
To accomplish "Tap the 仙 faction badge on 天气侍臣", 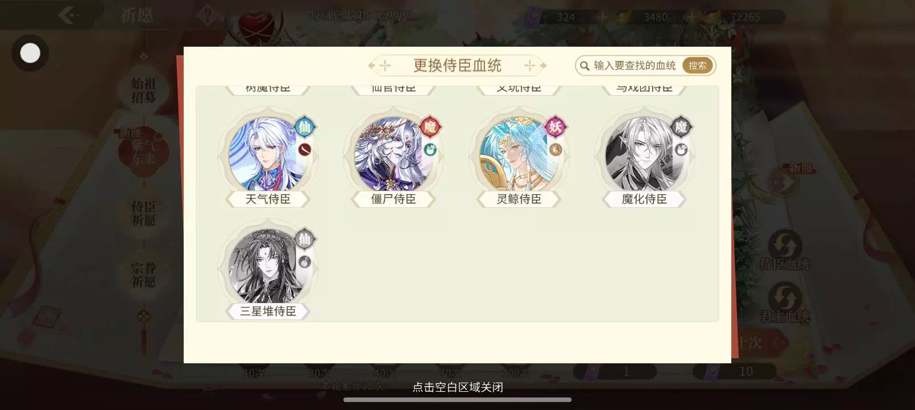I will click(x=305, y=127).
